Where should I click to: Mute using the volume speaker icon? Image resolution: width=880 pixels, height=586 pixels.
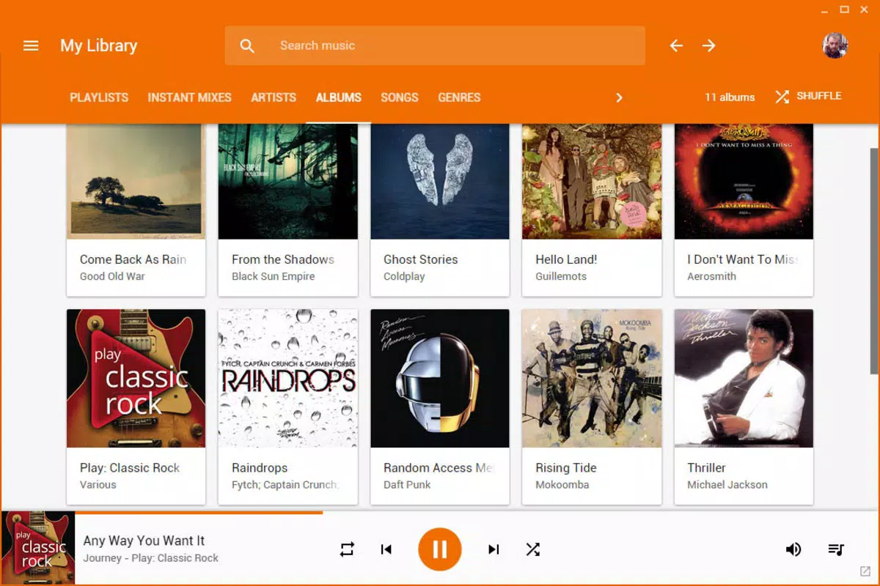pos(793,549)
